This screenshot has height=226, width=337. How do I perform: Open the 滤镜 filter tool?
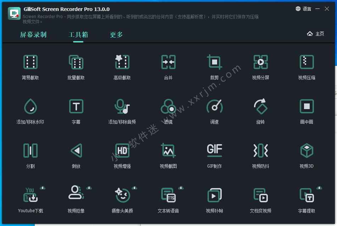pos(168,112)
